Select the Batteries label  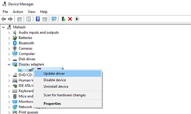(25, 38)
